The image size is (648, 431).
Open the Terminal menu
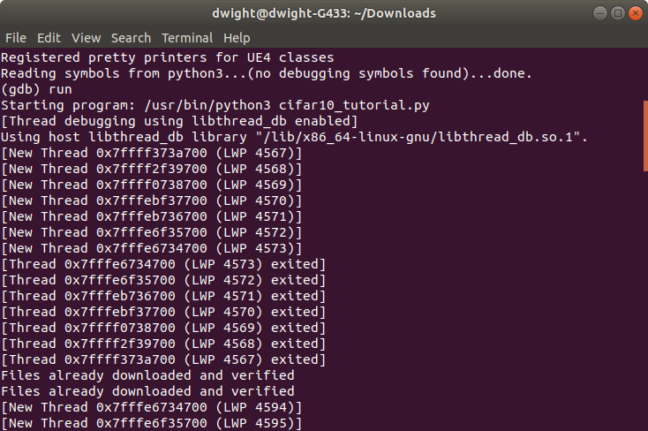[186, 38]
